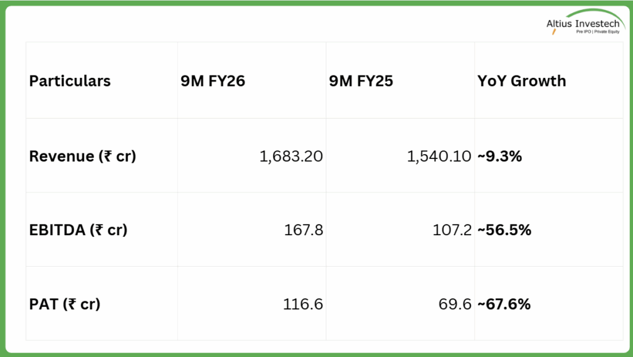Viewport: 633px width, 357px height.
Task: Select the 1,683.20 revenue cell
Action: (291, 157)
